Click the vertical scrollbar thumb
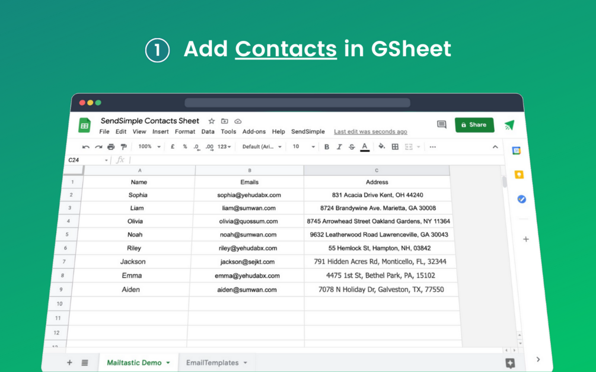596x372 pixels. coord(505,182)
